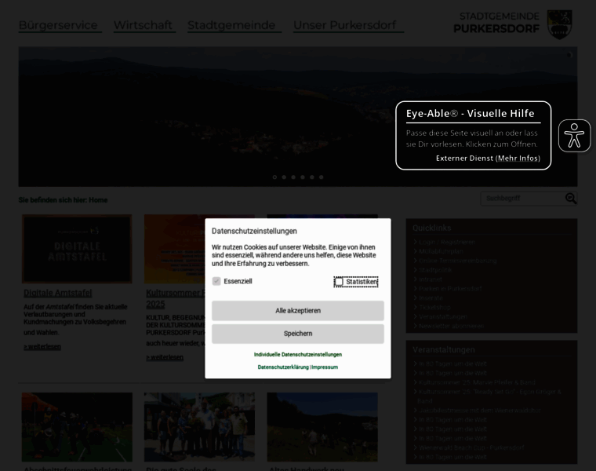Click the search magnifier icon

point(571,199)
